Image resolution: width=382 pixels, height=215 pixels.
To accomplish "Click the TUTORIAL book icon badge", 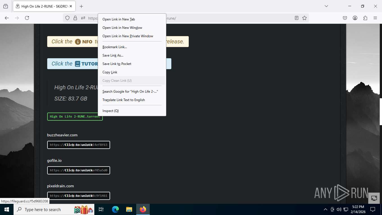I will (87, 64).
